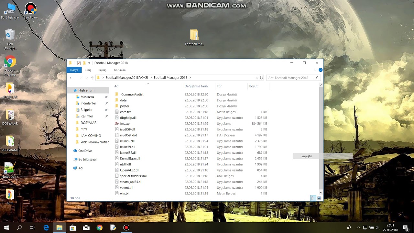Click Properties icon in quick access toolbar

click(x=79, y=63)
